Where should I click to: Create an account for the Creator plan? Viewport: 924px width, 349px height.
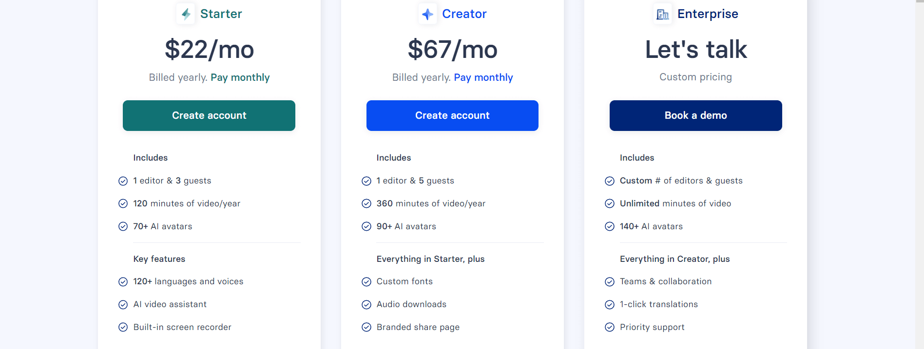click(452, 115)
